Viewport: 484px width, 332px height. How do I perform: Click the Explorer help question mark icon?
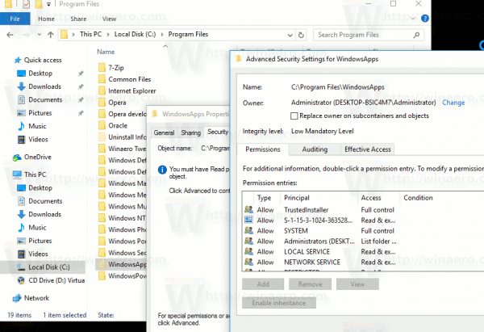(425, 19)
